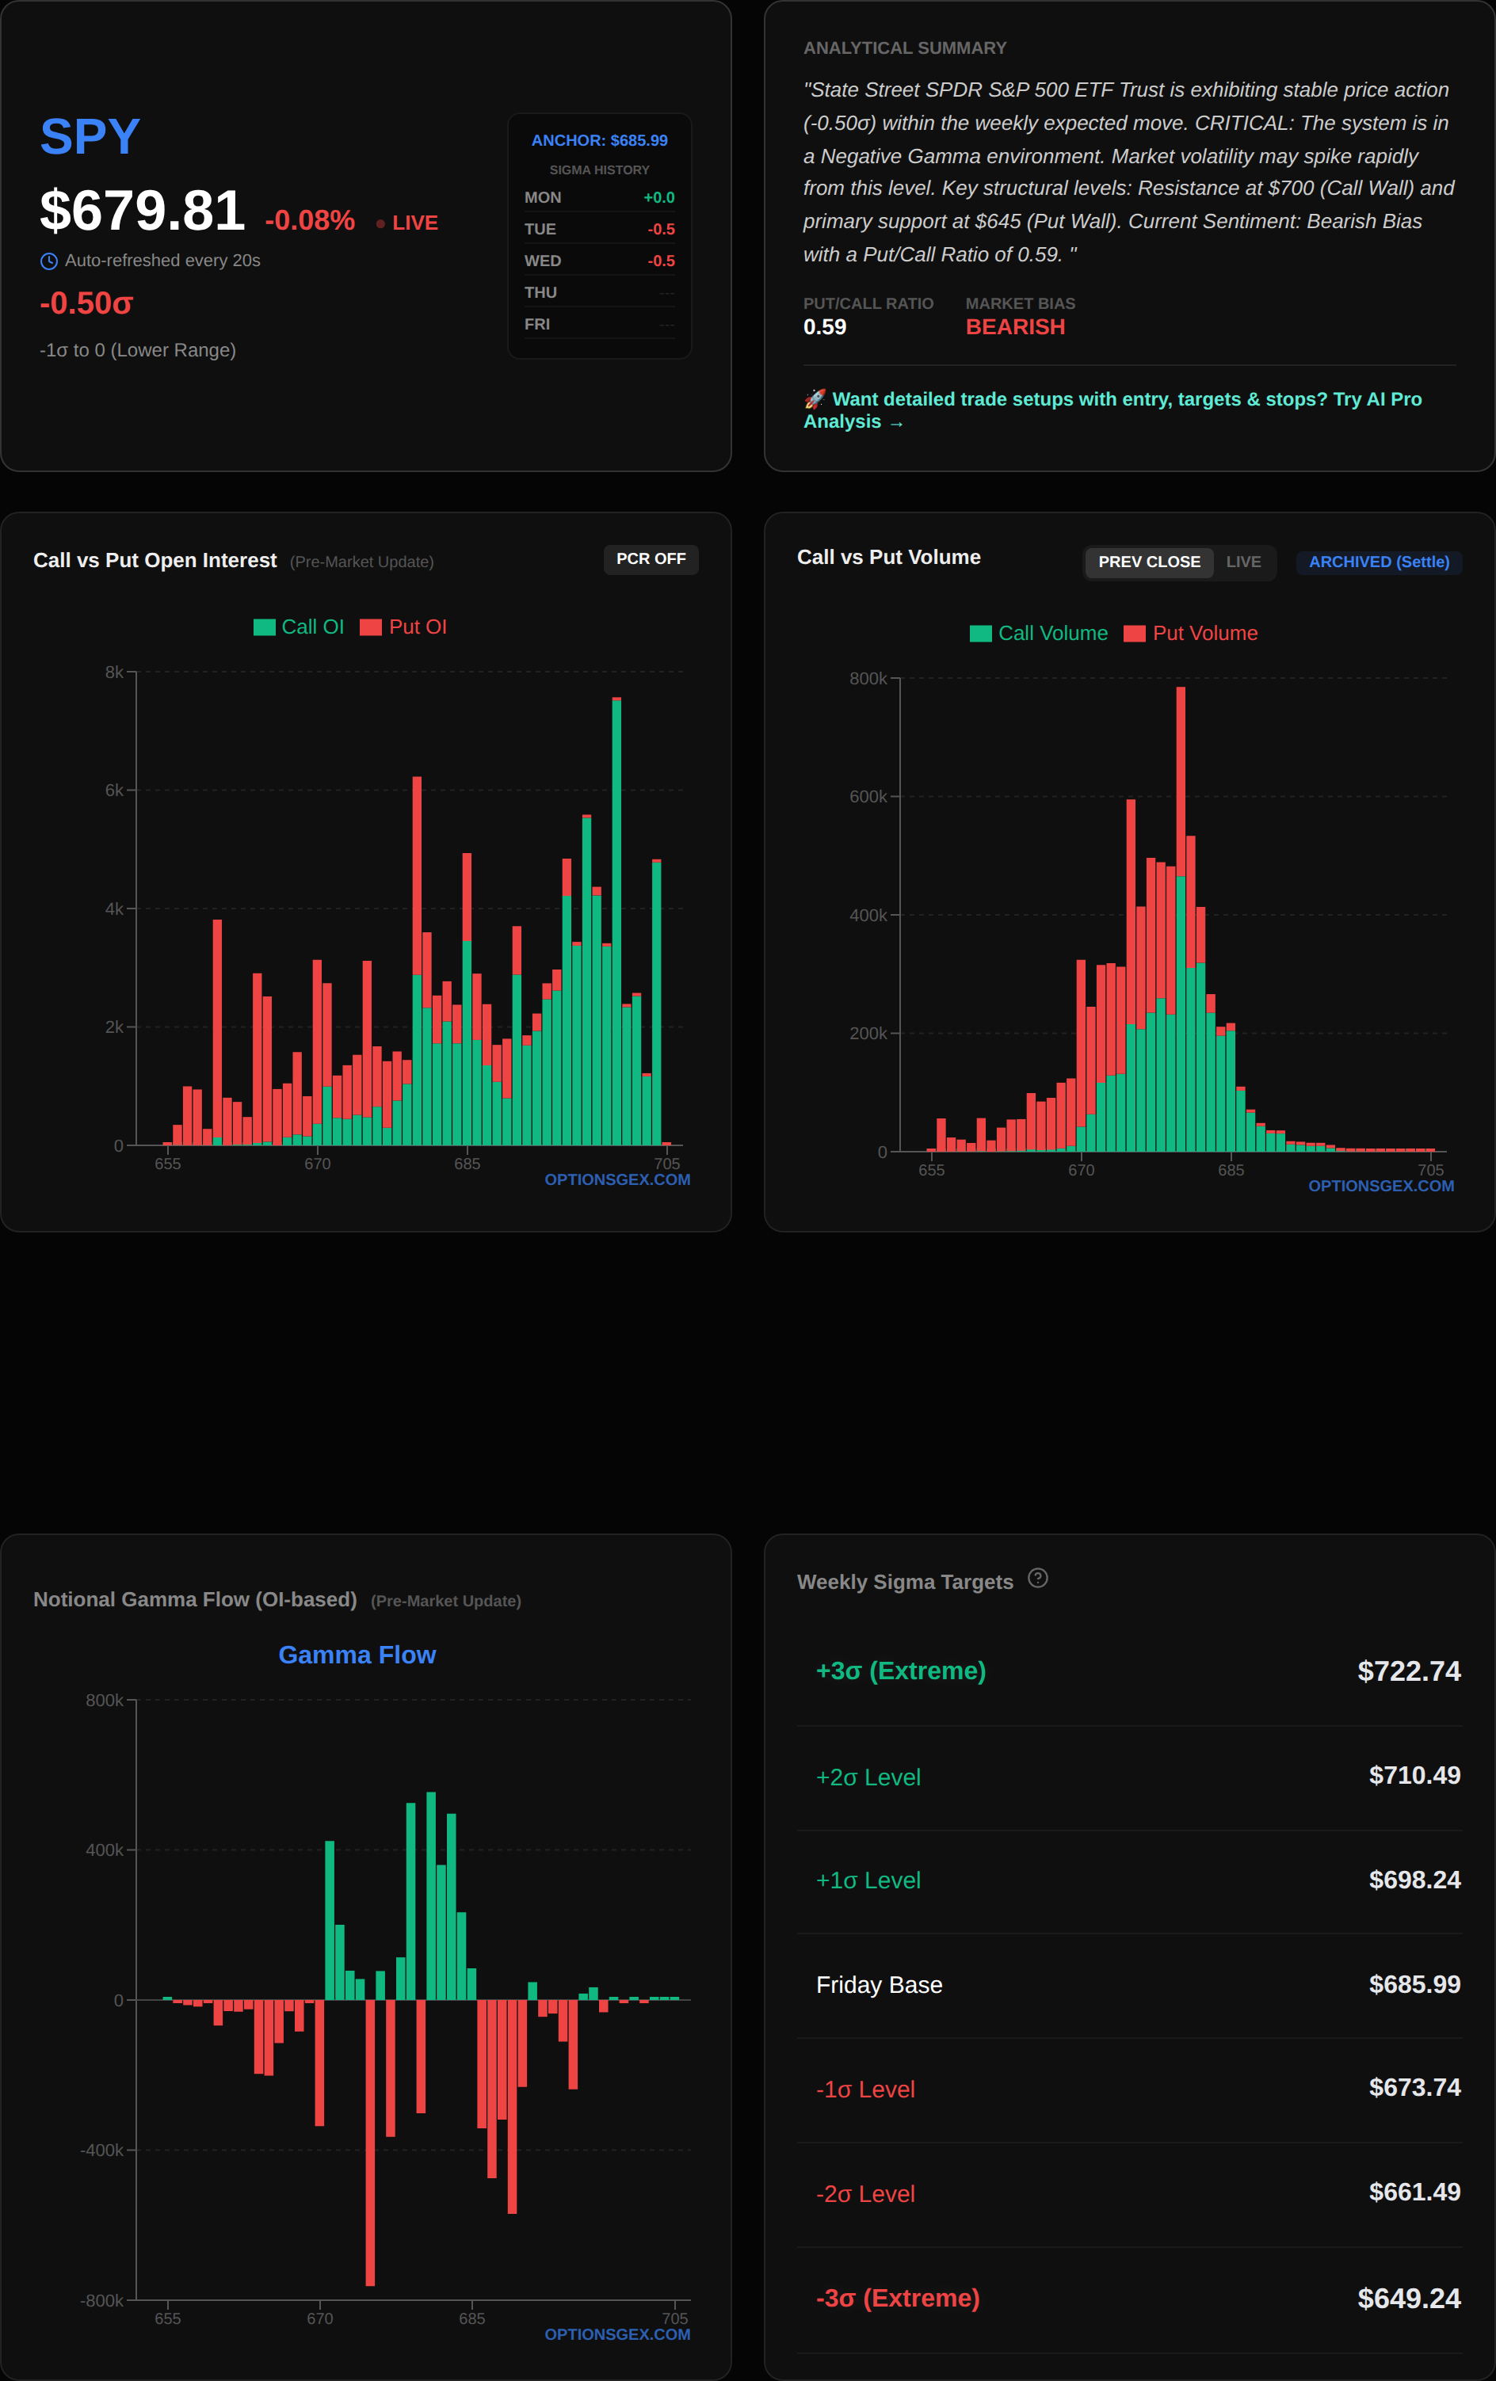
Task: Click the red LIVE status dot
Action: tap(381, 223)
